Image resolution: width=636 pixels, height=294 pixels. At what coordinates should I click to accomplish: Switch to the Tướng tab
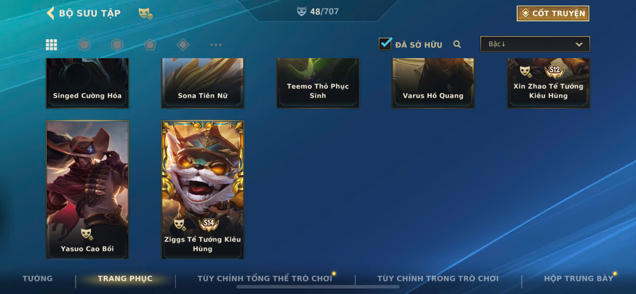tap(37, 278)
